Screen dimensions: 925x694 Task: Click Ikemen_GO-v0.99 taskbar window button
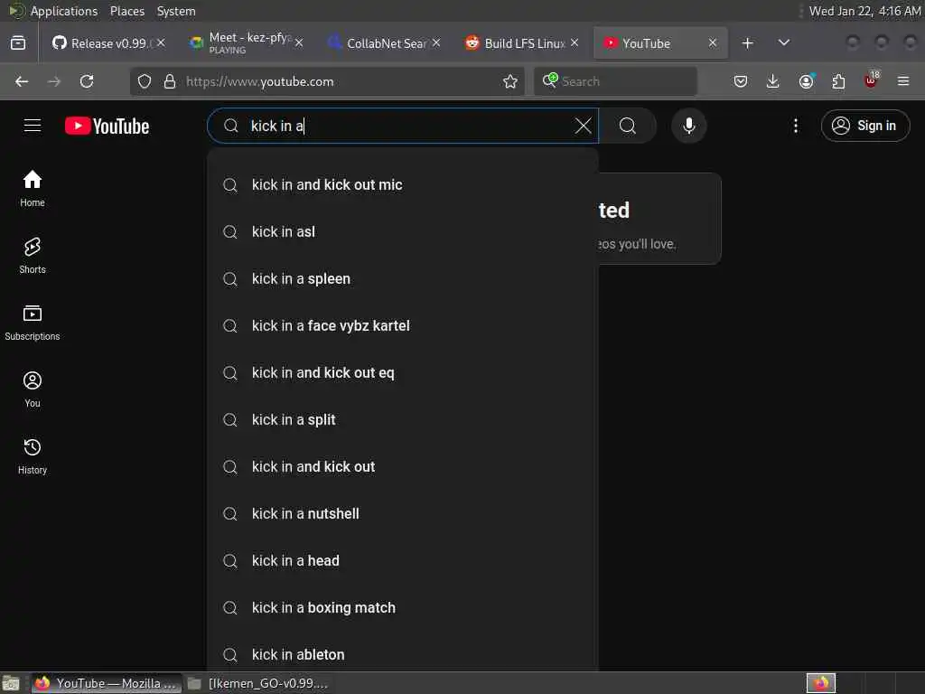259,683
